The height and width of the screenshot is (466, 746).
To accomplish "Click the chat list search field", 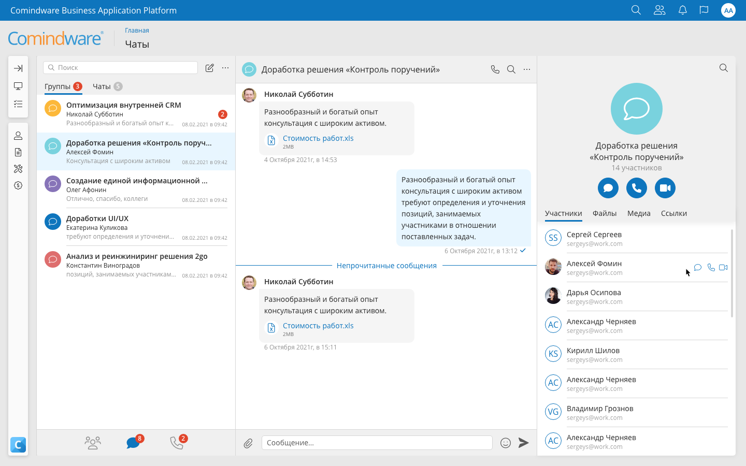I will point(121,67).
